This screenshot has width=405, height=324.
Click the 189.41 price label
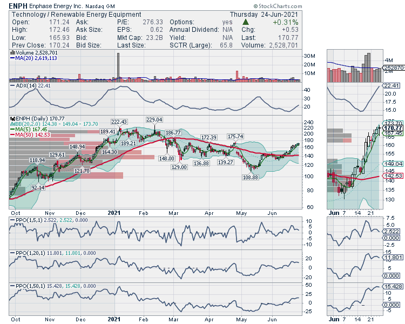coord(107,132)
